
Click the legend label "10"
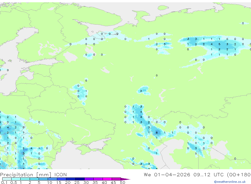[50, 182]
